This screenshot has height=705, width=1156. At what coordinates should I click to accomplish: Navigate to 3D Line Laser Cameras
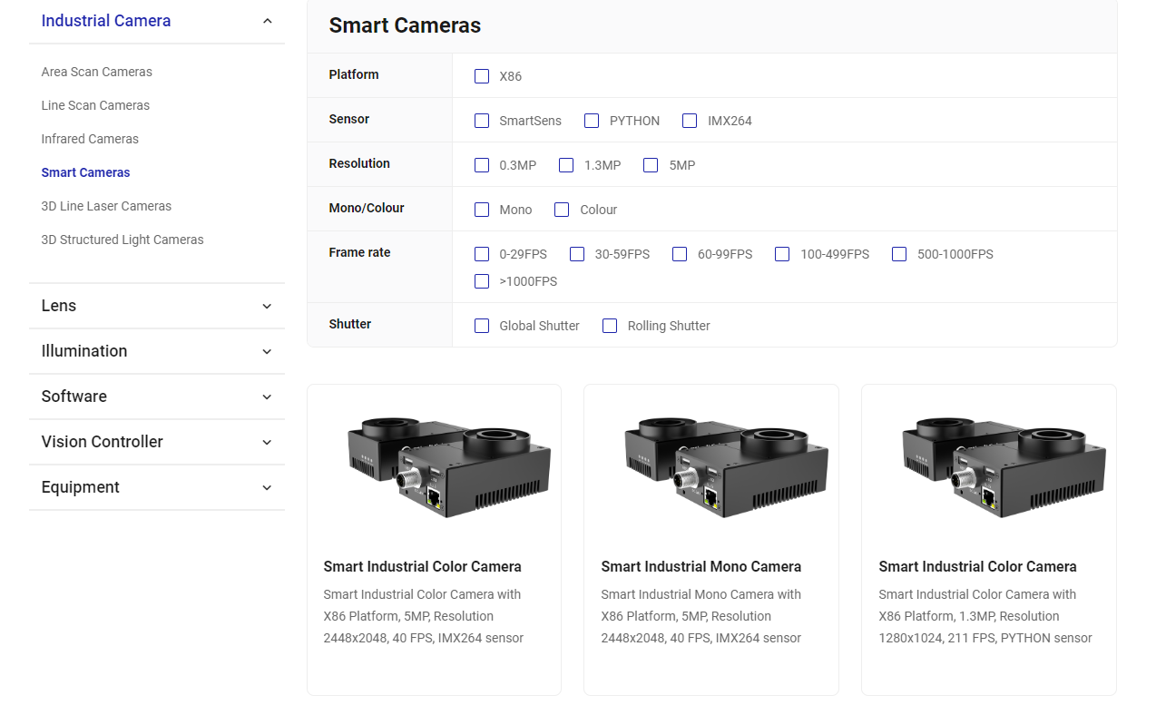pos(106,206)
